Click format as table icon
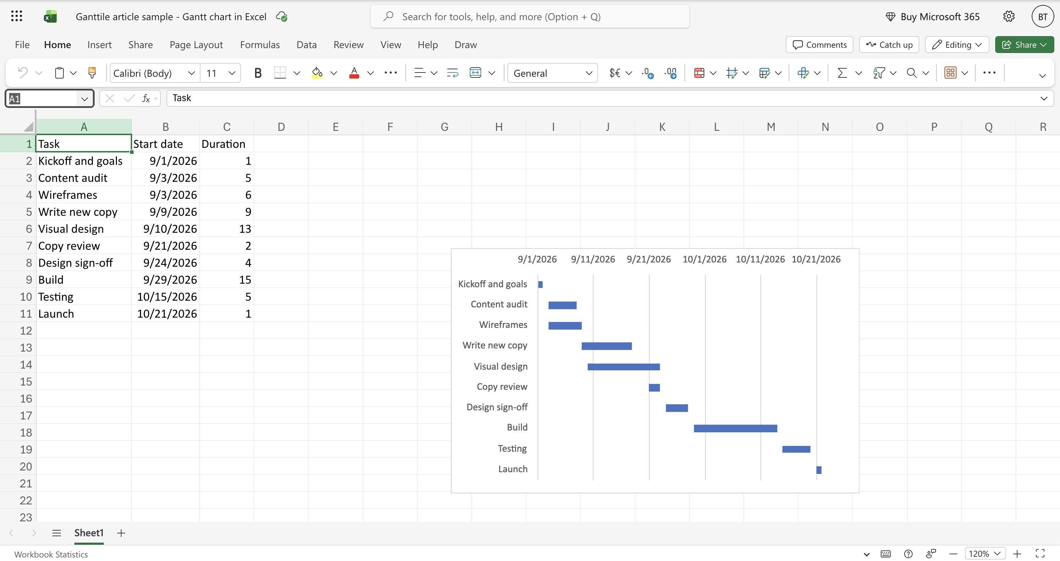The height and width of the screenshot is (561, 1060). (765, 73)
